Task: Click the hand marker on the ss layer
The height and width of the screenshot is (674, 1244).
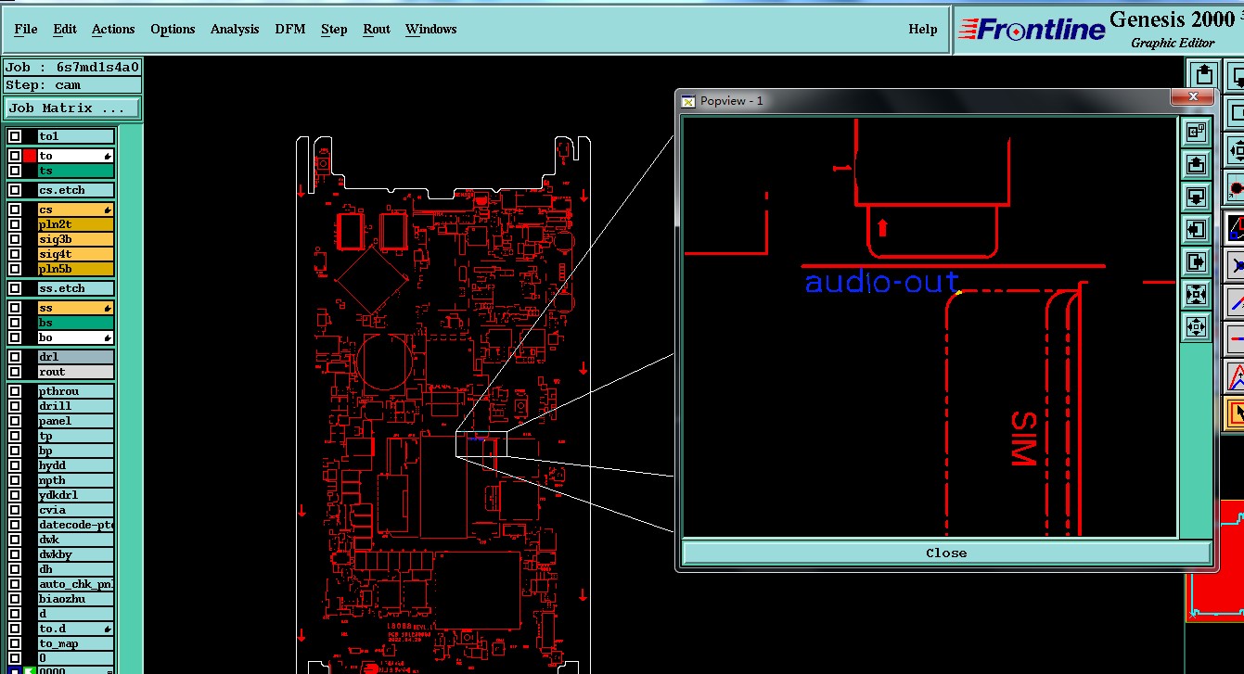Action: point(109,308)
